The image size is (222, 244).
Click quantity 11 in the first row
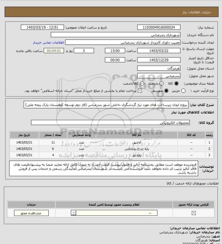(53, 142)
